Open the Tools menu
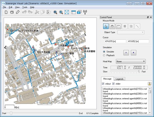This screenshot has width=154, height=117. coord(25,7)
